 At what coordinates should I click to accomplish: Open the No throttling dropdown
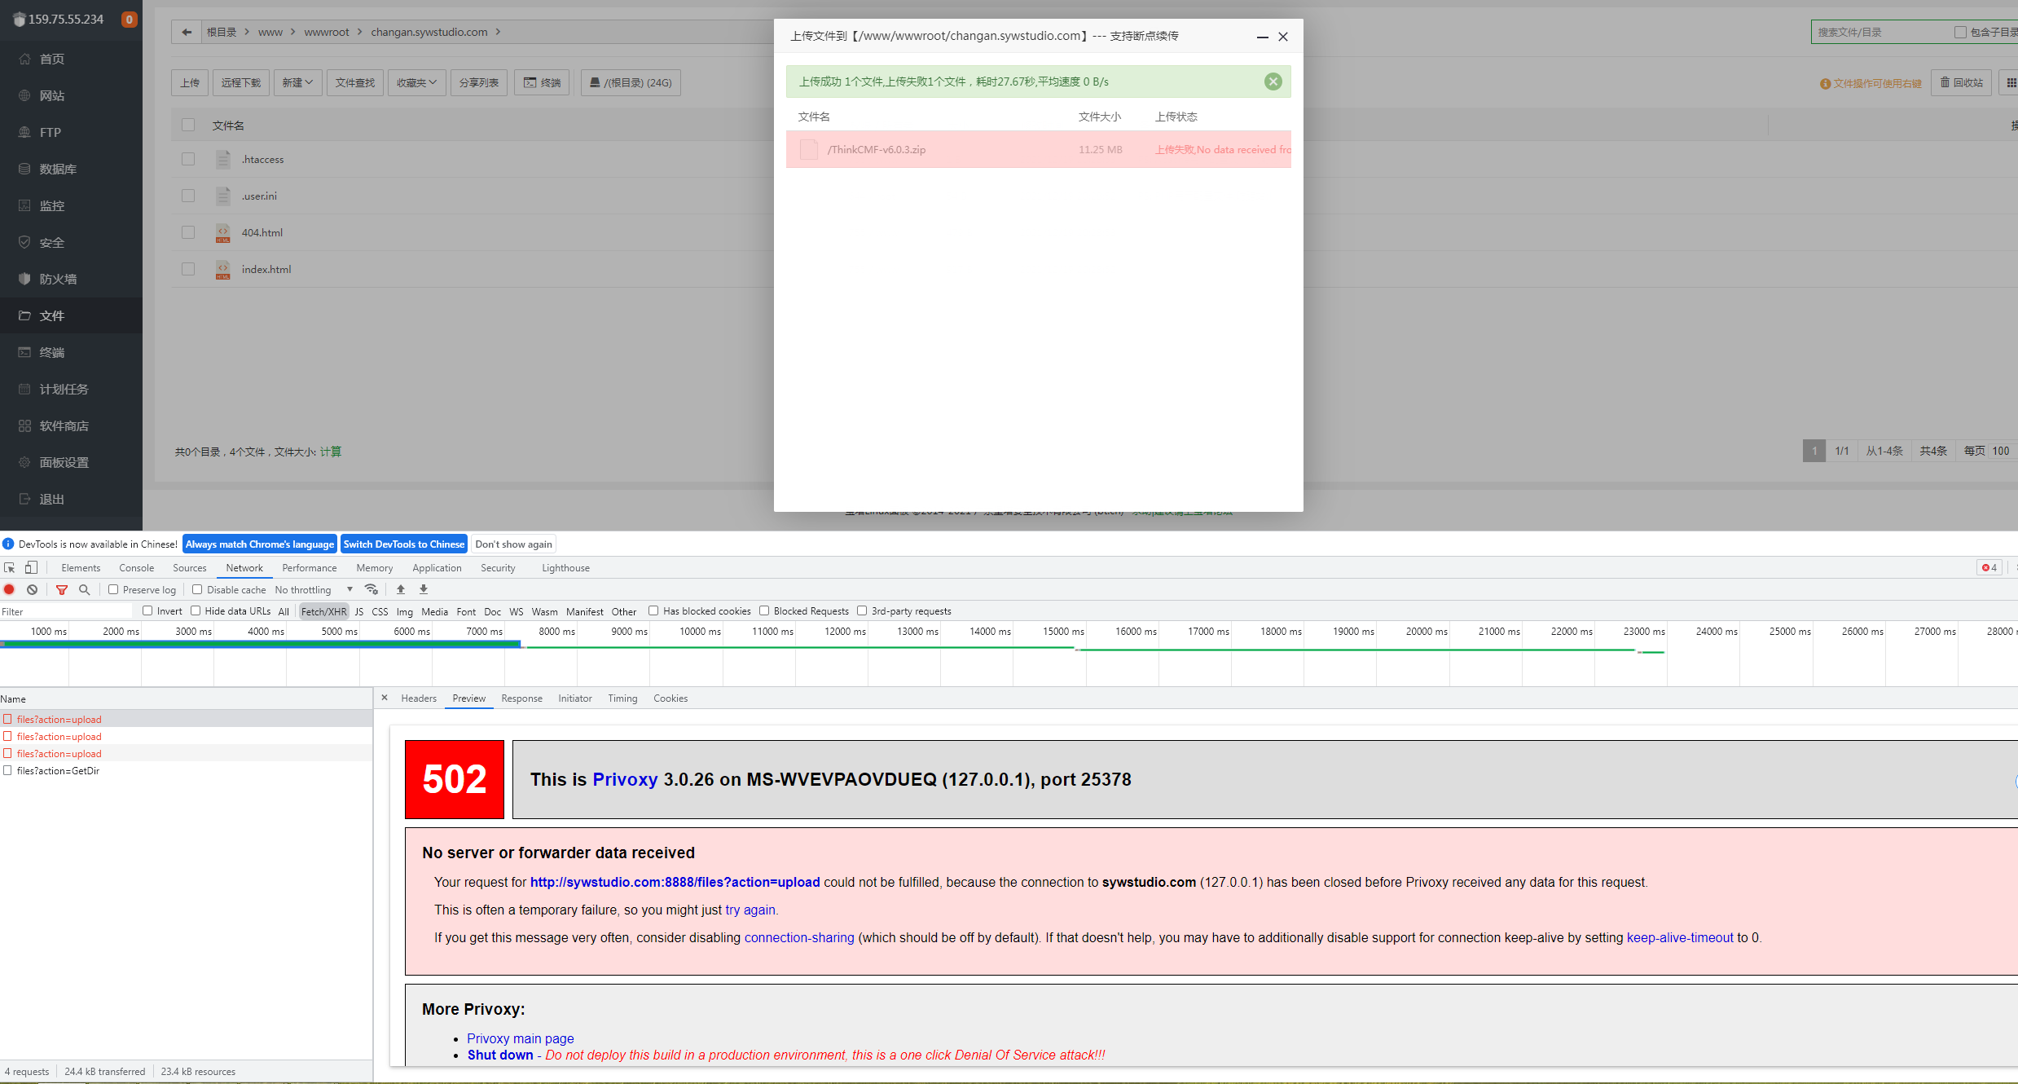pos(314,589)
